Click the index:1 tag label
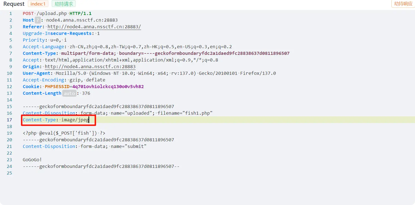Image resolution: width=415 pixels, height=205 pixels. pyautogui.click(x=38, y=4)
